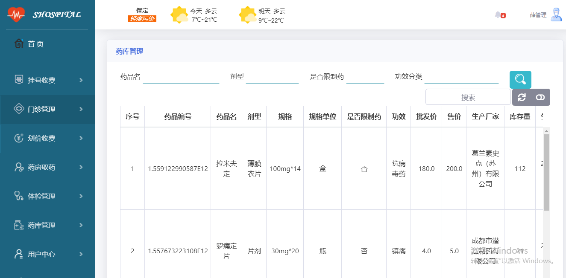Click the stock quantity 112 cell
Image resolution: width=566 pixels, height=278 pixels.
tap(520, 168)
